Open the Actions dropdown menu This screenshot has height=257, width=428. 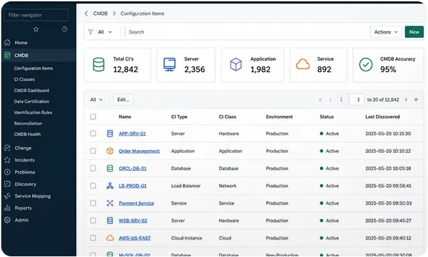click(x=386, y=32)
